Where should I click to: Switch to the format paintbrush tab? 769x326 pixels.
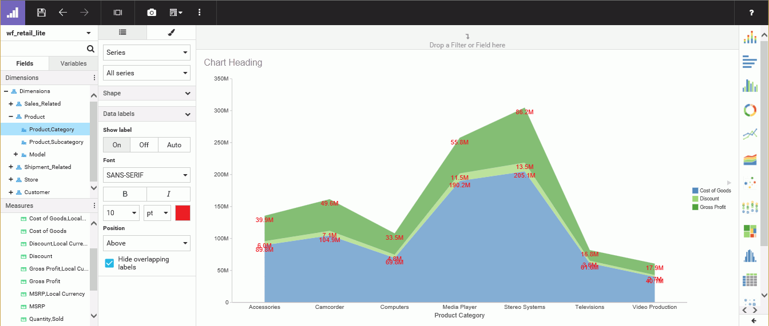[x=171, y=33]
